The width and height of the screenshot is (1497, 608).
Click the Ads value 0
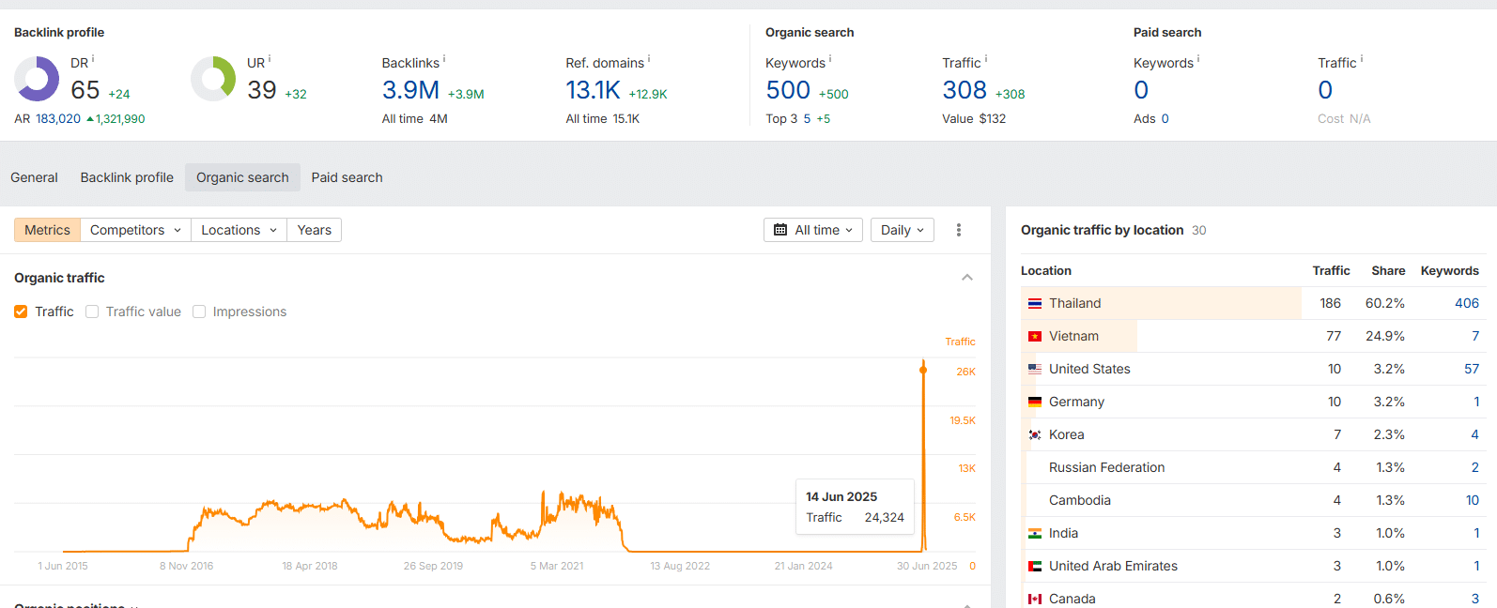tap(1165, 119)
